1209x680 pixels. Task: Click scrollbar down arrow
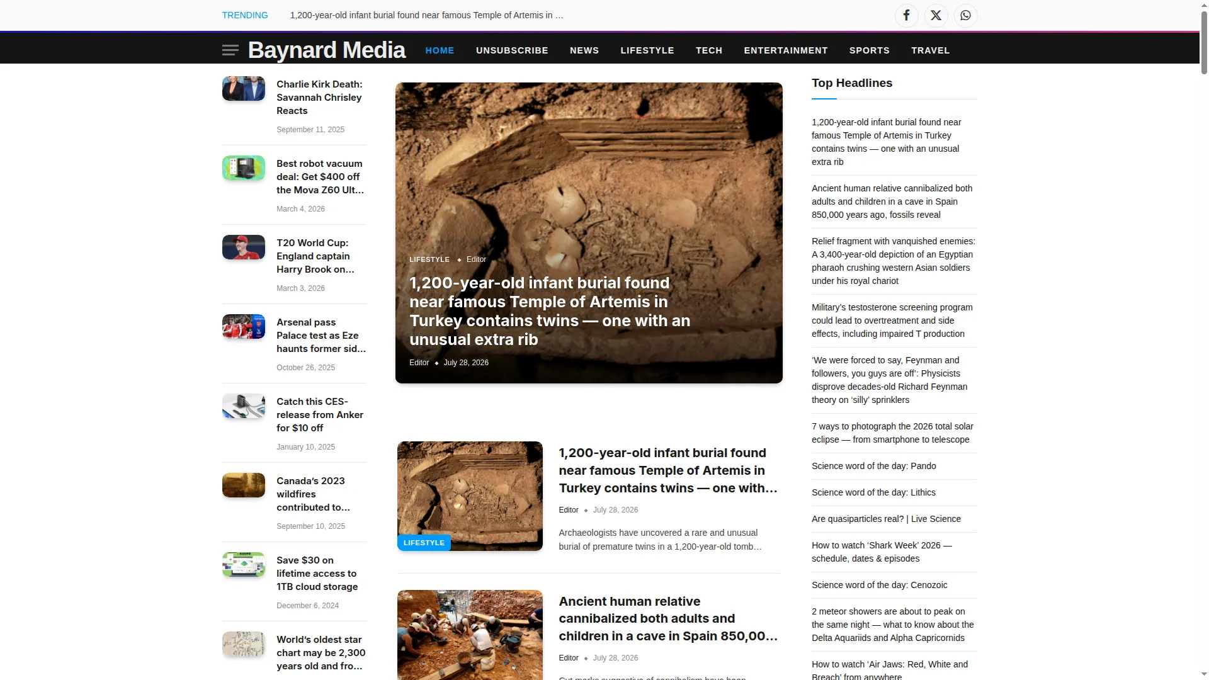coord(1204,674)
